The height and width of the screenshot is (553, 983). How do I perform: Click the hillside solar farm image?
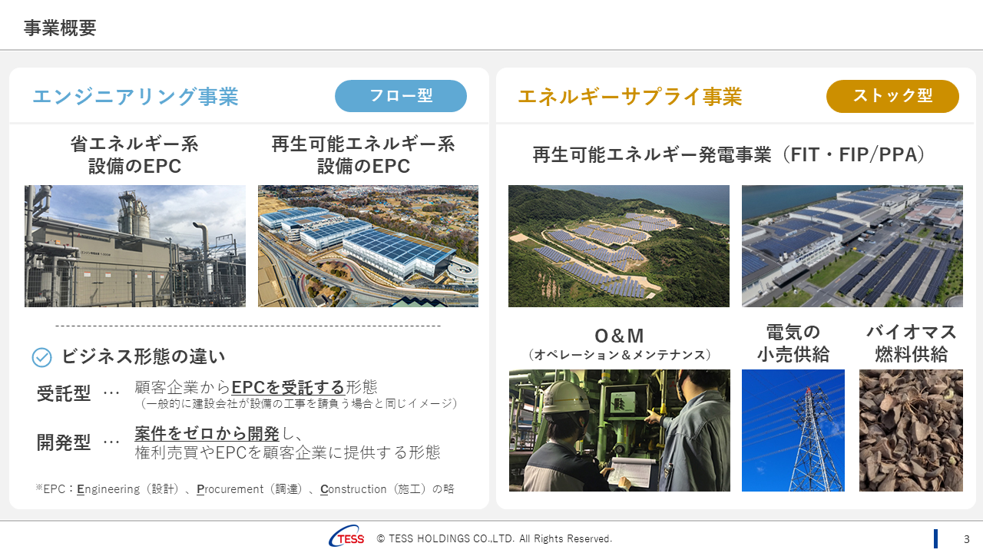[x=619, y=246]
